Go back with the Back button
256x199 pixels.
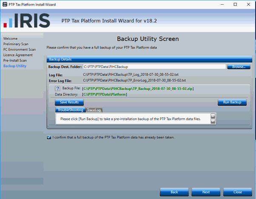pyautogui.click(x=174, y=192)
